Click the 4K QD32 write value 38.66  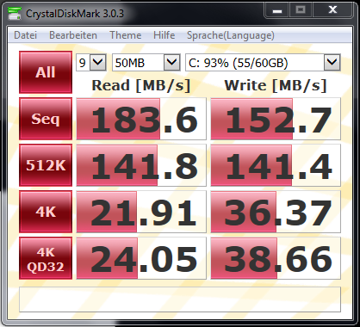[x=276, y=258]
